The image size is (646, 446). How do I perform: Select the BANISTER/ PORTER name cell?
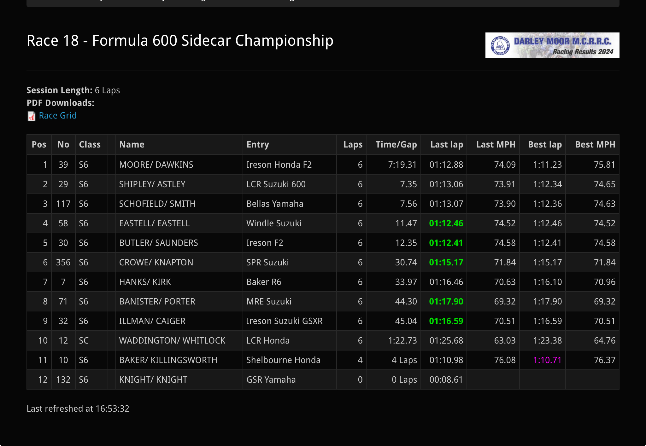(179, 301)
